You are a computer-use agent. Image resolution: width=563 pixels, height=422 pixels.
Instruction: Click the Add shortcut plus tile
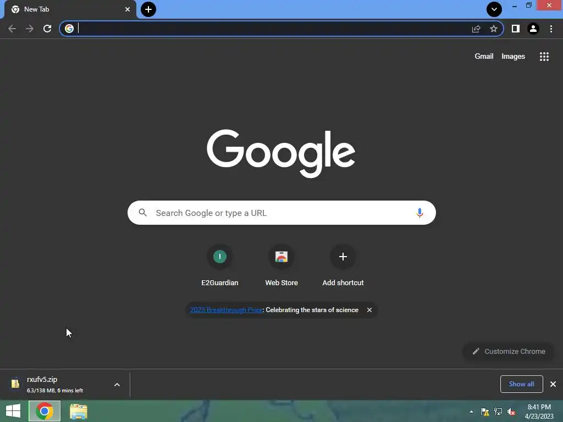coord(343,265)
